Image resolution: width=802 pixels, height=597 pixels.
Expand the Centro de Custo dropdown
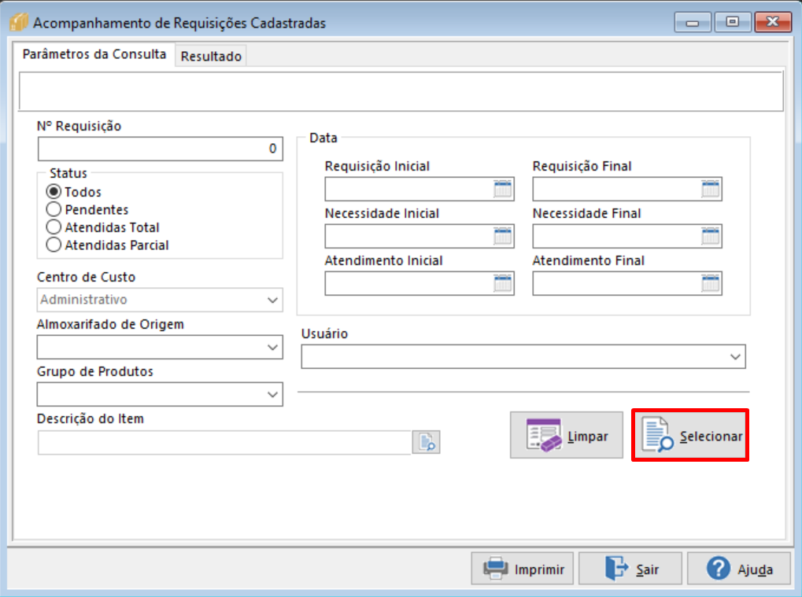[x=272, y=300]
